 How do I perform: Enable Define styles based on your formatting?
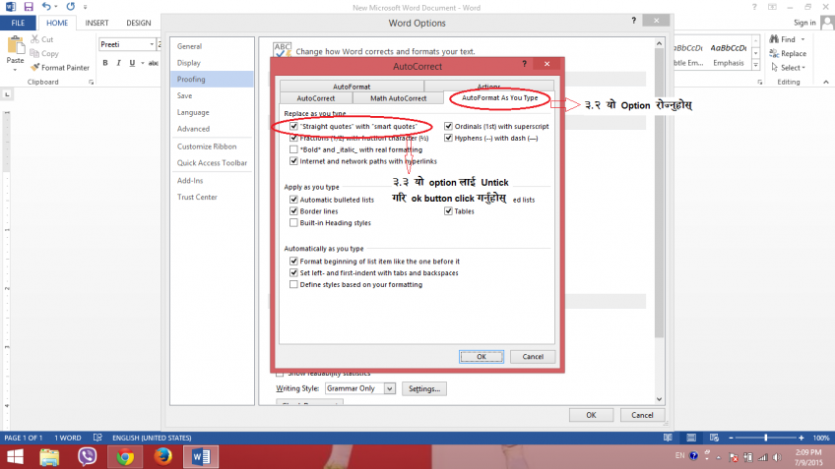coord(293,284)
